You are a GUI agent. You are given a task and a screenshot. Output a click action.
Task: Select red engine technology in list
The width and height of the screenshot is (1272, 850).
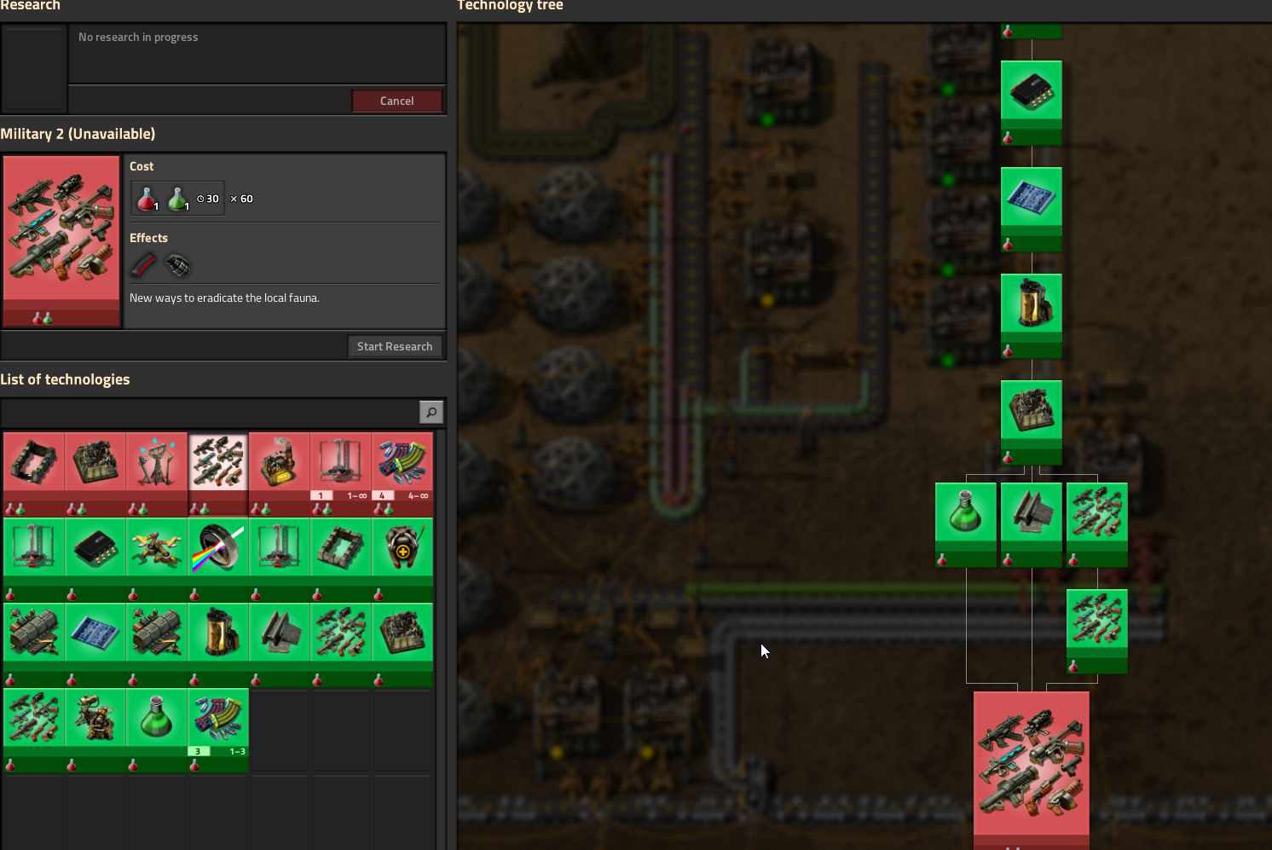(x=280, y=474)
